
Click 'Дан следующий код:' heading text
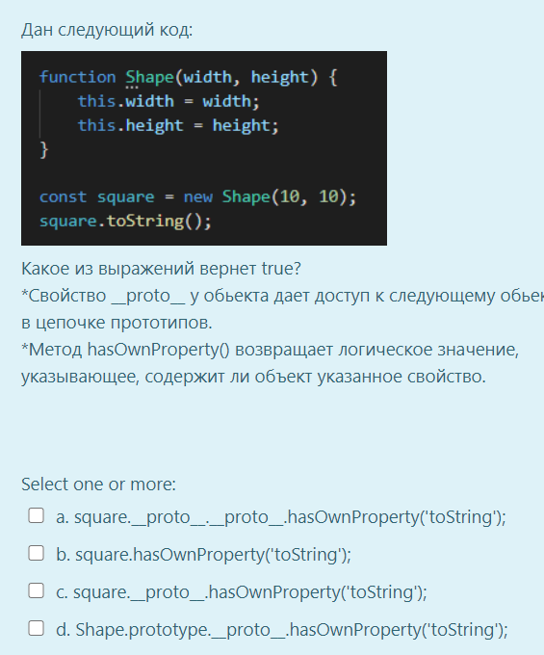pos(107,30)
